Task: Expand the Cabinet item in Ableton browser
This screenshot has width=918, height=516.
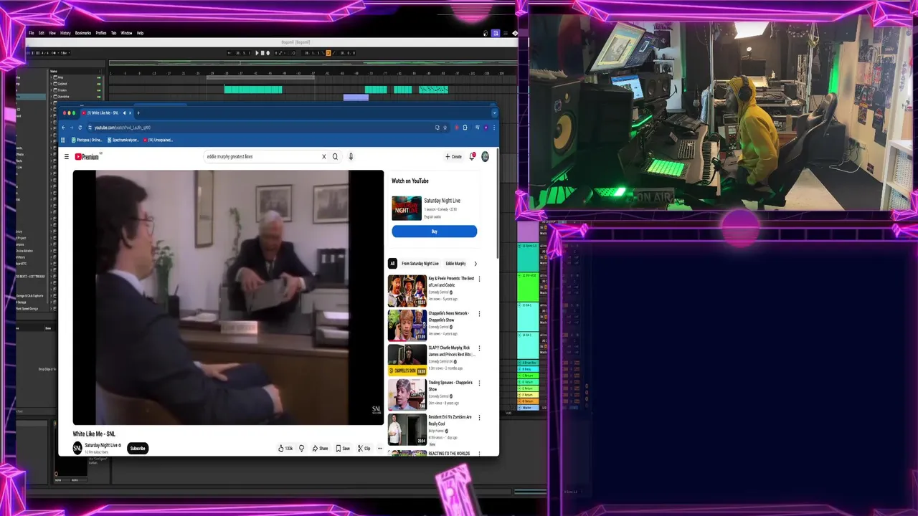Action: tap(51, 84)
